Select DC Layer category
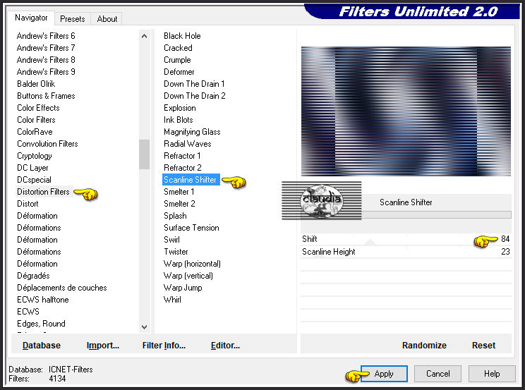This screenshot has height=390, width=525. (x=32, y=168)
